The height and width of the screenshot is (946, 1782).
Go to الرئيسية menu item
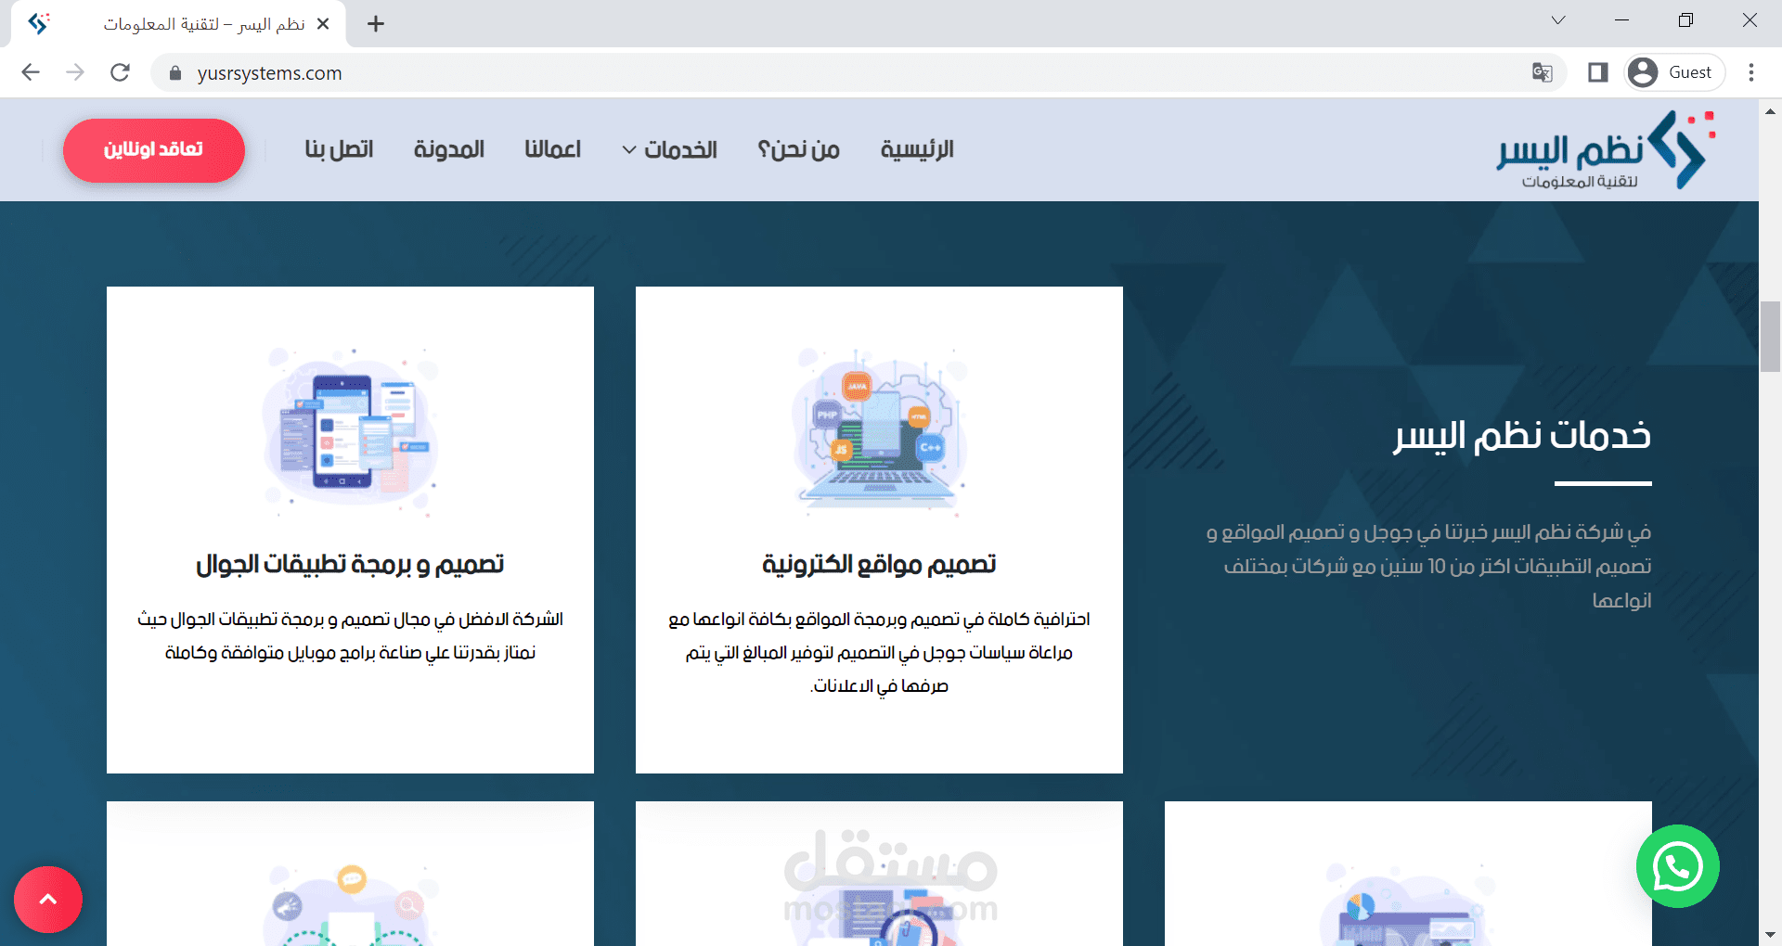[917, 149]
